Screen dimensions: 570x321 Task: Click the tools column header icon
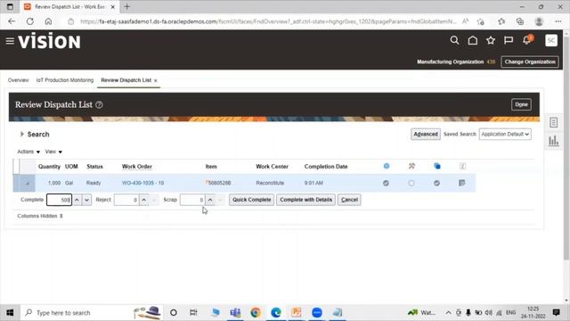(411, 166)
